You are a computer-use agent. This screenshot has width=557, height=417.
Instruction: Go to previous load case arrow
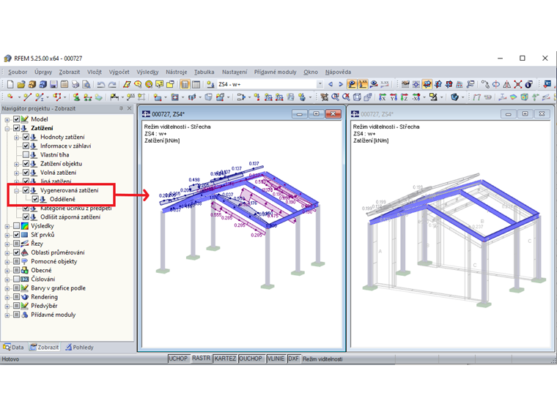point(331,84)
